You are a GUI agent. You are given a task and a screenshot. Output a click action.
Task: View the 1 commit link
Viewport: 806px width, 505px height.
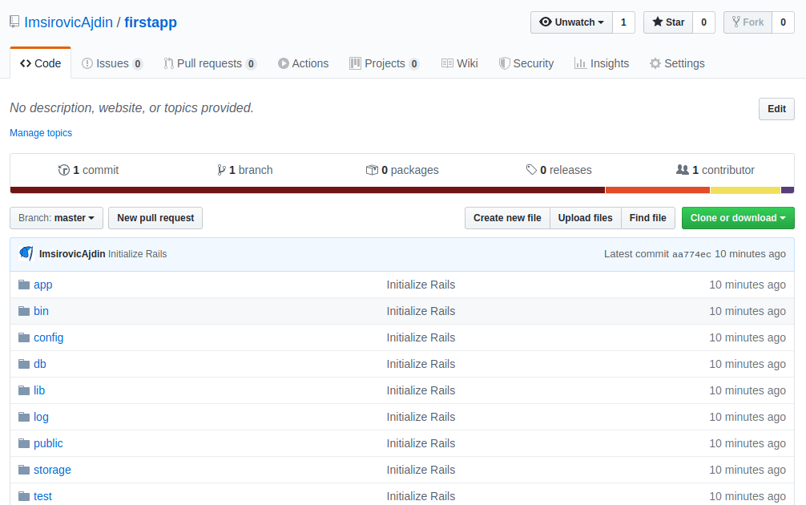(88, 170)
